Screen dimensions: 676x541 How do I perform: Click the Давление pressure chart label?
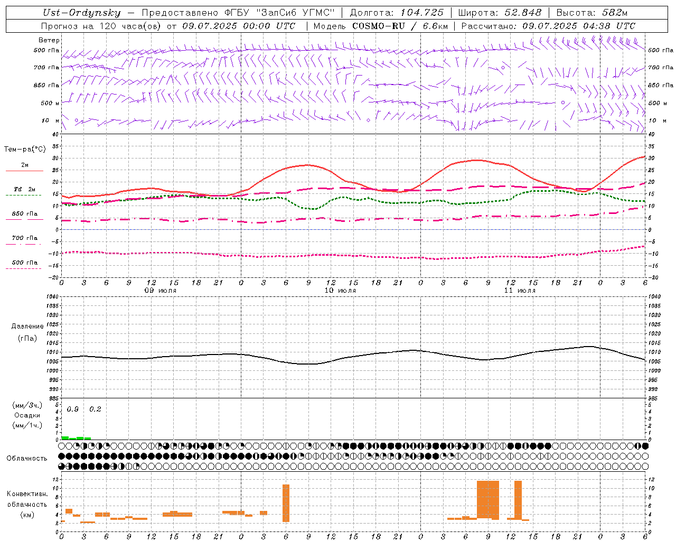pyautogui.click(x=27, y=327)
